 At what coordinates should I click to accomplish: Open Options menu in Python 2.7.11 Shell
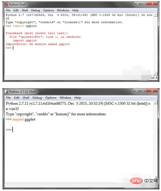tap(51, 98)
